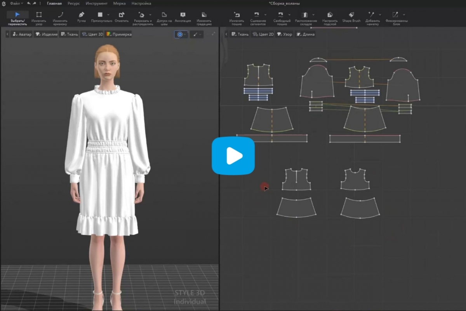Screen dimensions: 466x311
Task: Click the Redo arrow icon
Action: tap(35, 3)
